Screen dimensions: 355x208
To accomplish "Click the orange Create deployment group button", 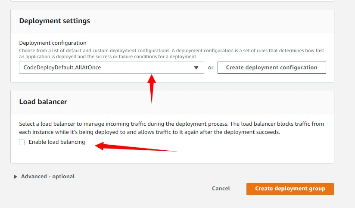I will click(290, 189).
